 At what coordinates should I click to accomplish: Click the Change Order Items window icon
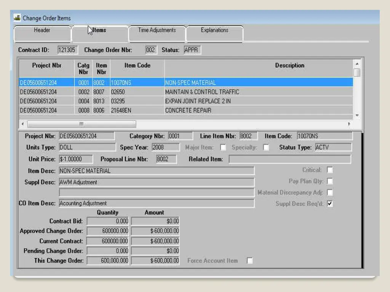point(17,18)
